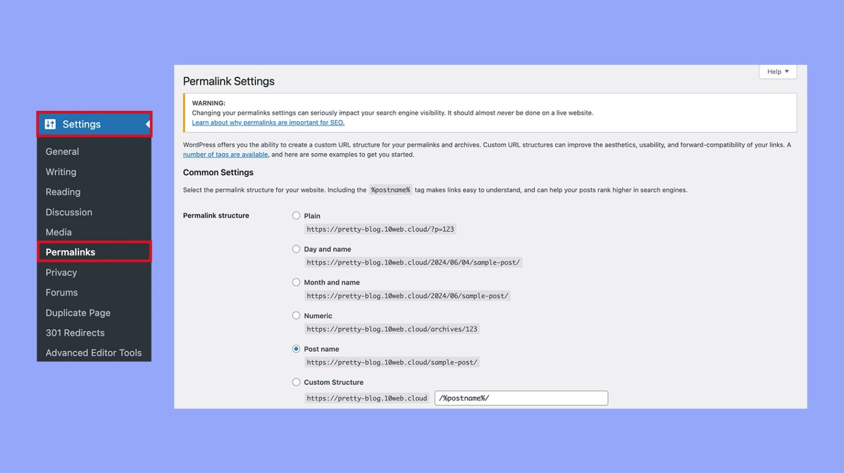Open the 301 Redirects settings
The height and width of the screenshot is (473, 844).
[75, 333]
